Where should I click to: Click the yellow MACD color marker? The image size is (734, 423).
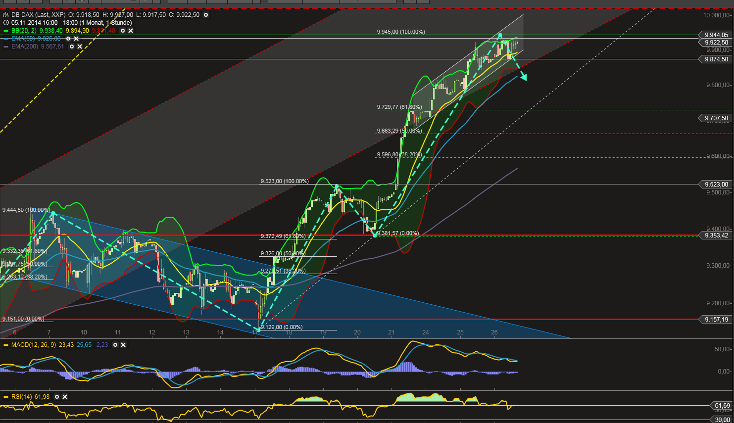tap(5, 345)
